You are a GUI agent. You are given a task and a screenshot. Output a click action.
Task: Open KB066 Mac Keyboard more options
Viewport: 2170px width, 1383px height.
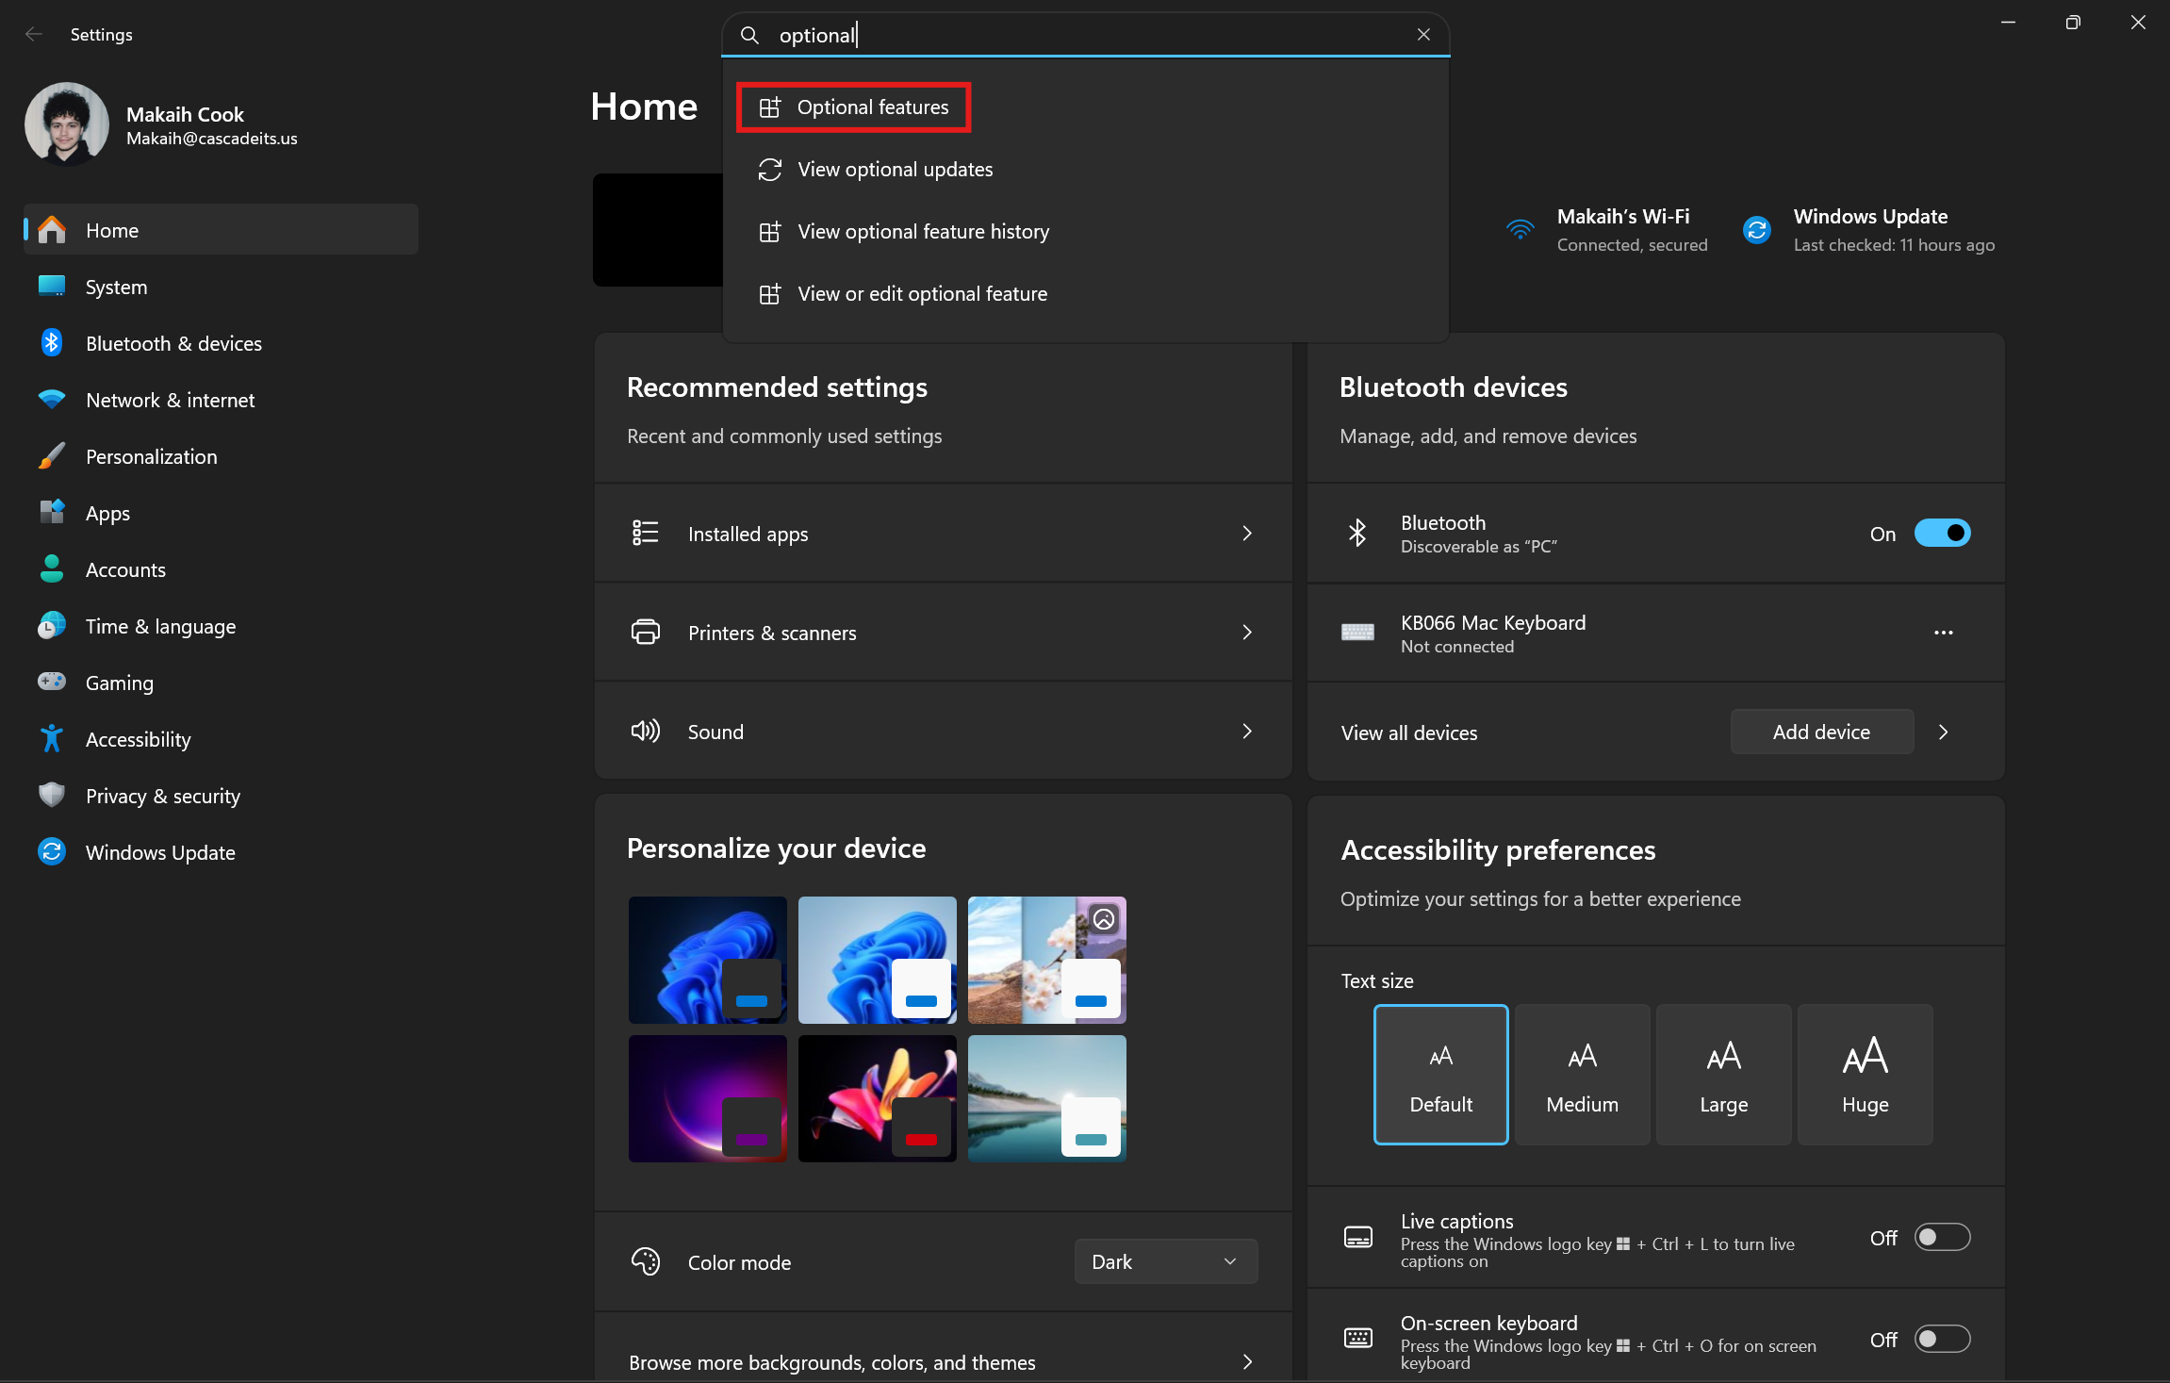(1943, 633)
